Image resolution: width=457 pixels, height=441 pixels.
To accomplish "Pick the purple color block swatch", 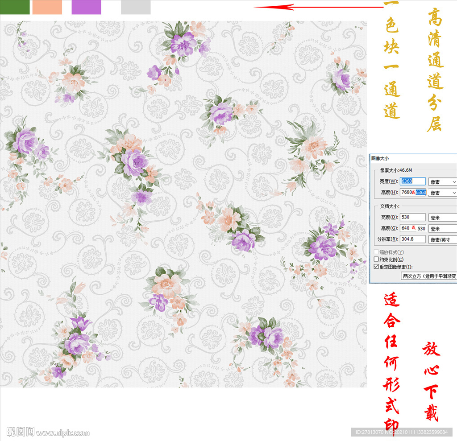I will (x=86, y=7).
